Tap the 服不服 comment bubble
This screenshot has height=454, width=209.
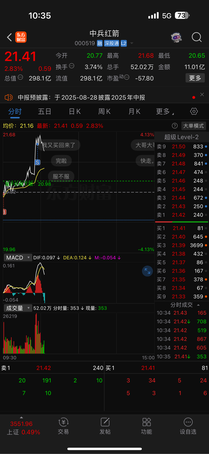61,177
